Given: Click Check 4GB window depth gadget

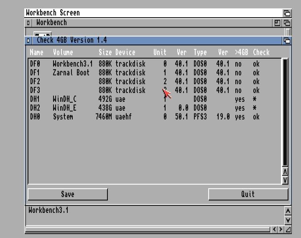Looking at the screenshot, I should (x=287, y=41).
